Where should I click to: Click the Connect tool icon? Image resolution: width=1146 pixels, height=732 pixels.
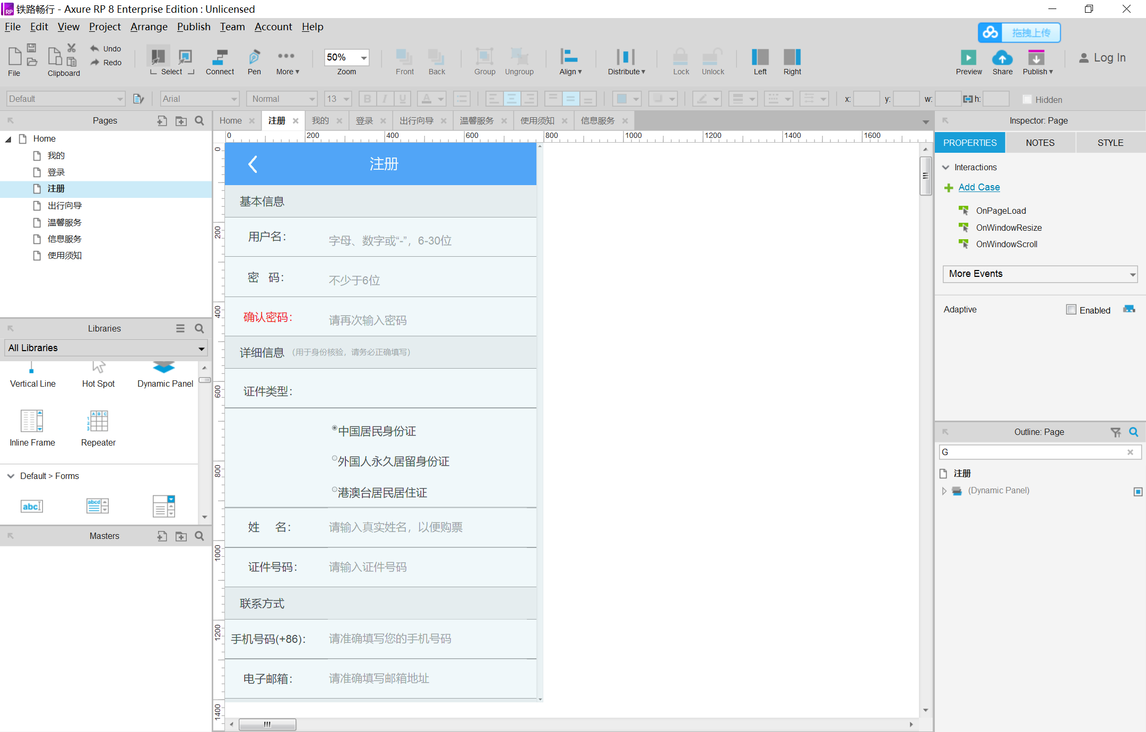219,57
